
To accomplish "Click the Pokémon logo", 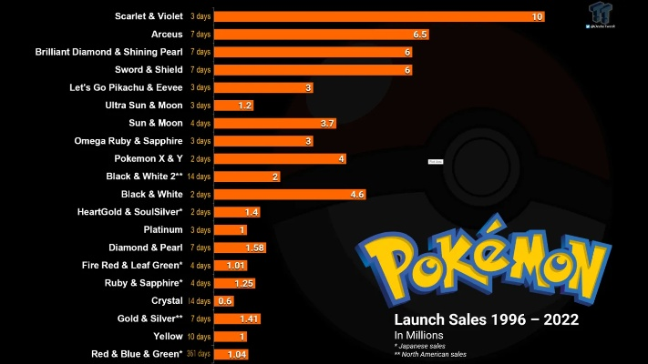I will point(482,263).
